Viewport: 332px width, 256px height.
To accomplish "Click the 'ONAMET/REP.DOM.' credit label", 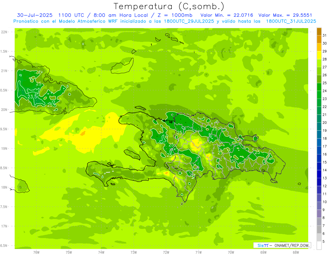I will [291, 245].
